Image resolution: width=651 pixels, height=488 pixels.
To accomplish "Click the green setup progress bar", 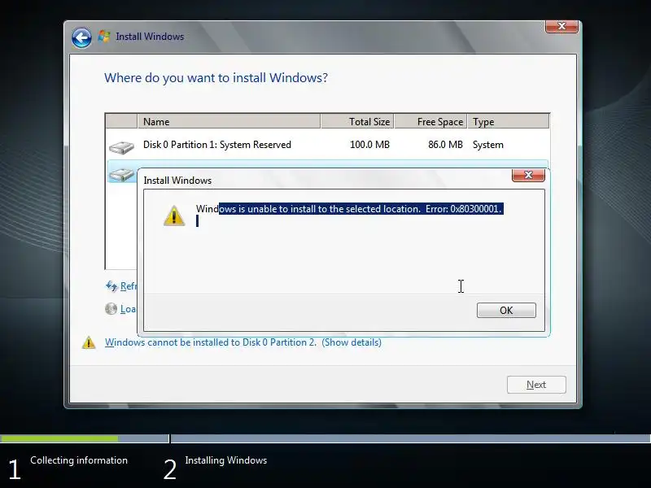I will (59, 438).
